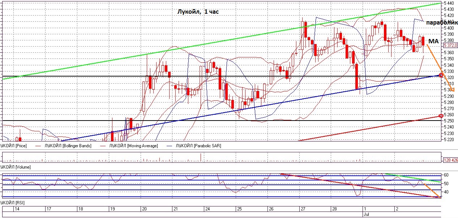Select legend entry 'ЛУКОЙЛ [Parabolic SAR]'
Image resolution: width=458 pixels, height=218 pixels.
click(198, 146)
